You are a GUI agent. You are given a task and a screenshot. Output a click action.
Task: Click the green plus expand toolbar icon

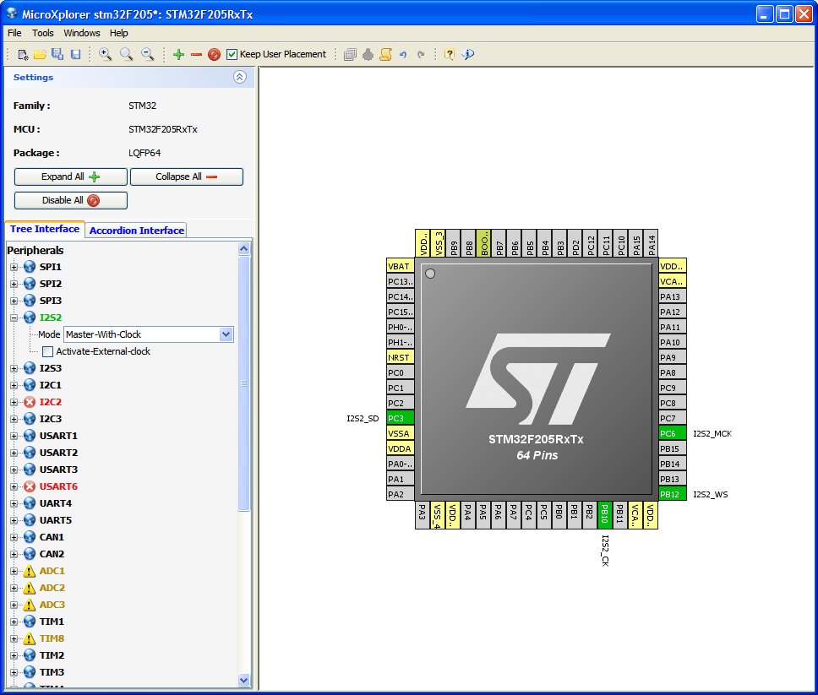pyautogui.click(x=178, y=54)
